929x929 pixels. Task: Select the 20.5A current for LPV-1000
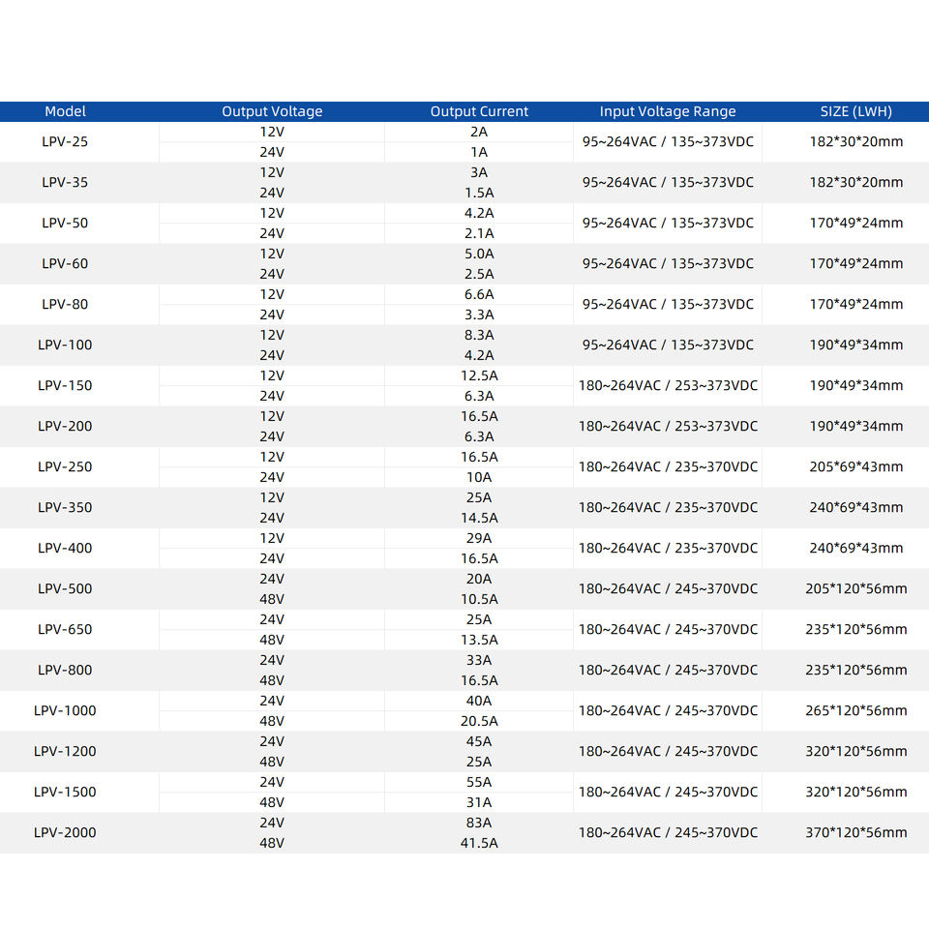(479, 721)
